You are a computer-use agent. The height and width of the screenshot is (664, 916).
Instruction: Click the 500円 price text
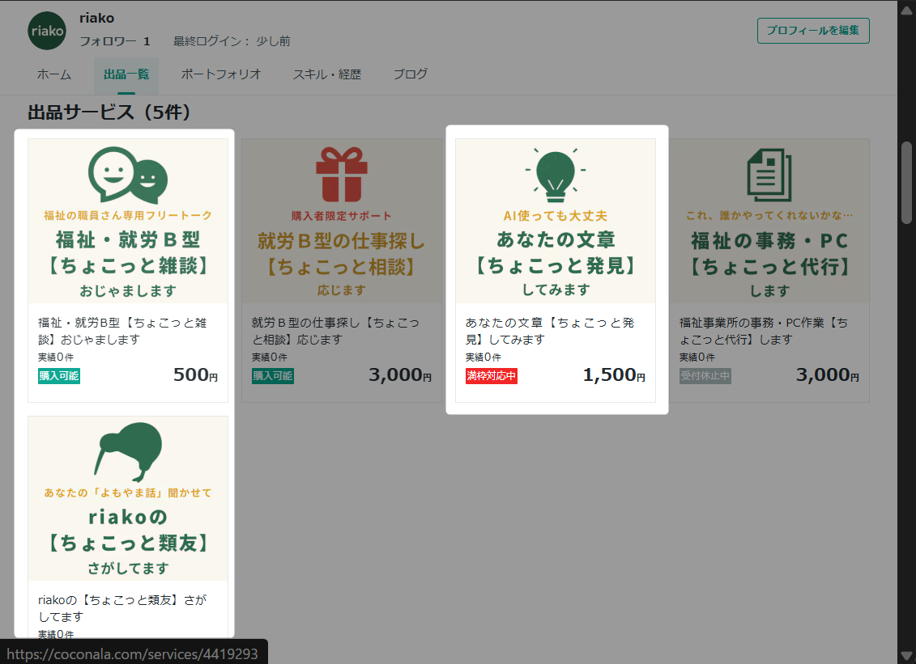click(196, 374)
